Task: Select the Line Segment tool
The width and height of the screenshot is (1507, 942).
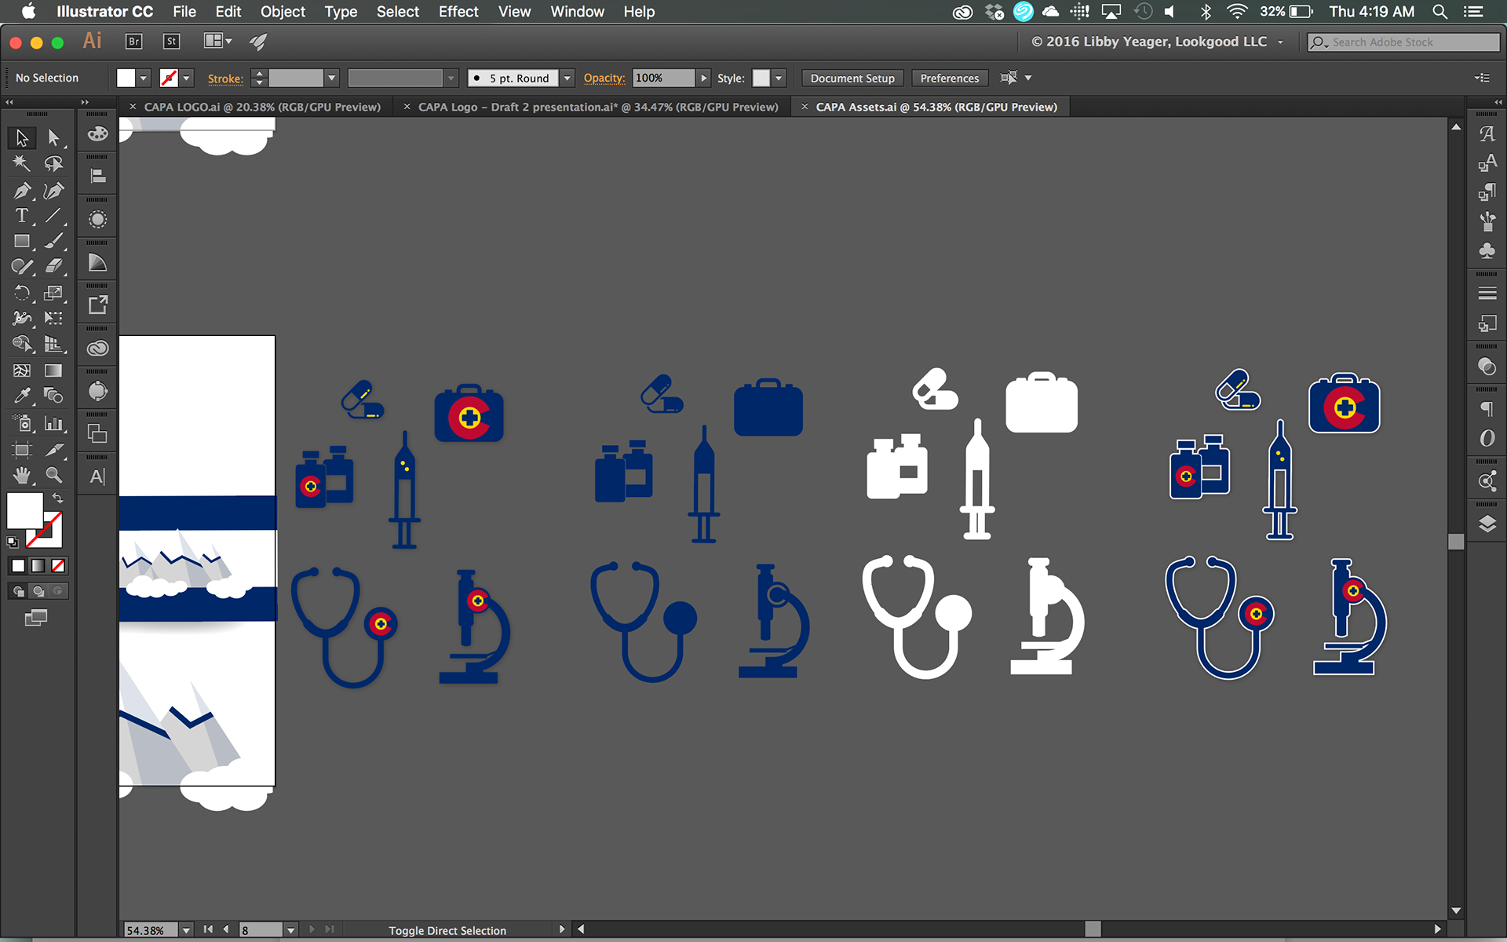Action: coord(53,216)
